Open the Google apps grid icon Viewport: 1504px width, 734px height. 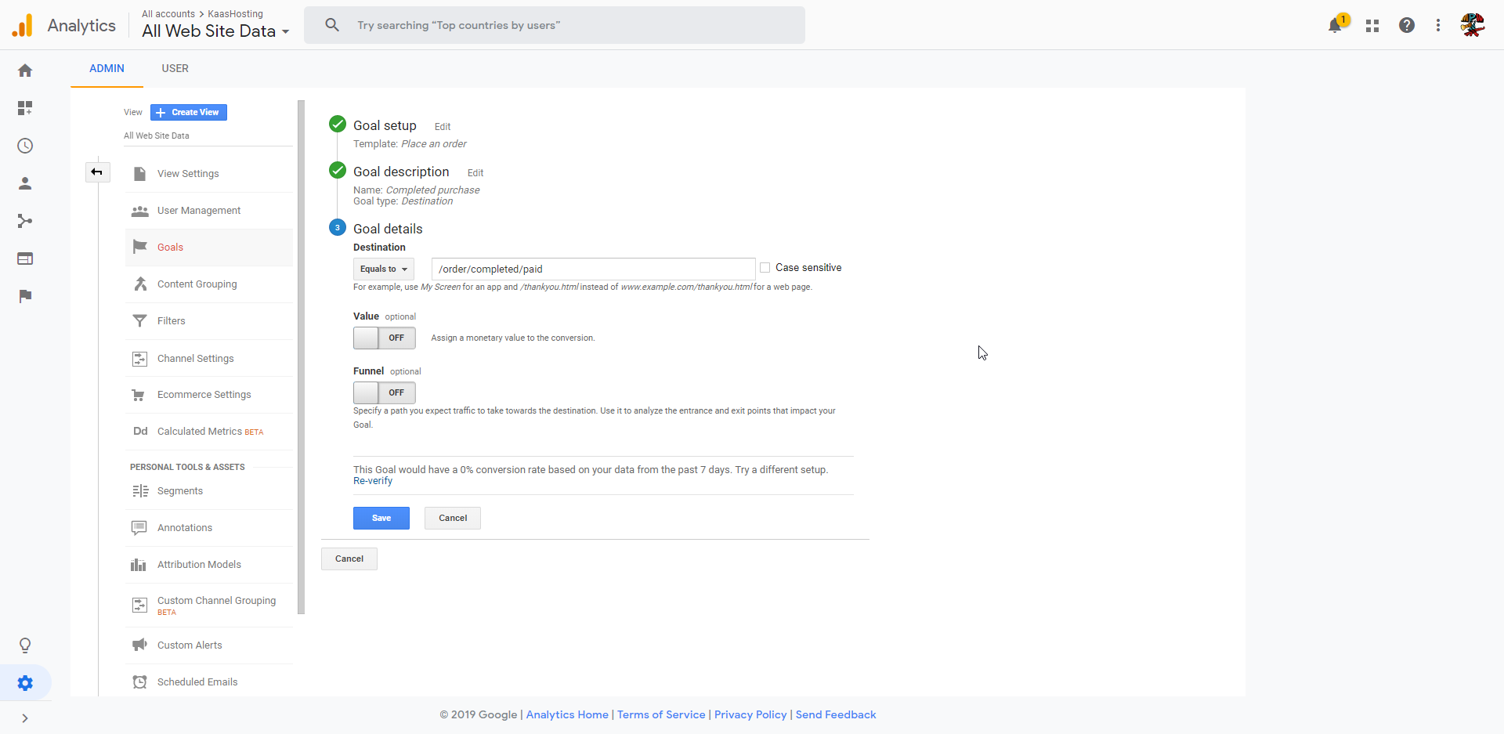(x=1372, y=26)
